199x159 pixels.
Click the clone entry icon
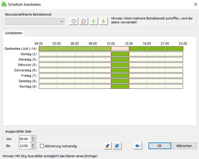[x=117, y=146]
